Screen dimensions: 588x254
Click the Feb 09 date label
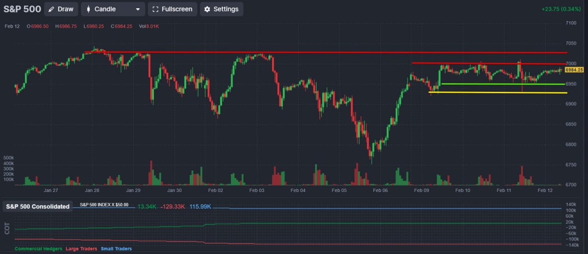coord(421,190)
